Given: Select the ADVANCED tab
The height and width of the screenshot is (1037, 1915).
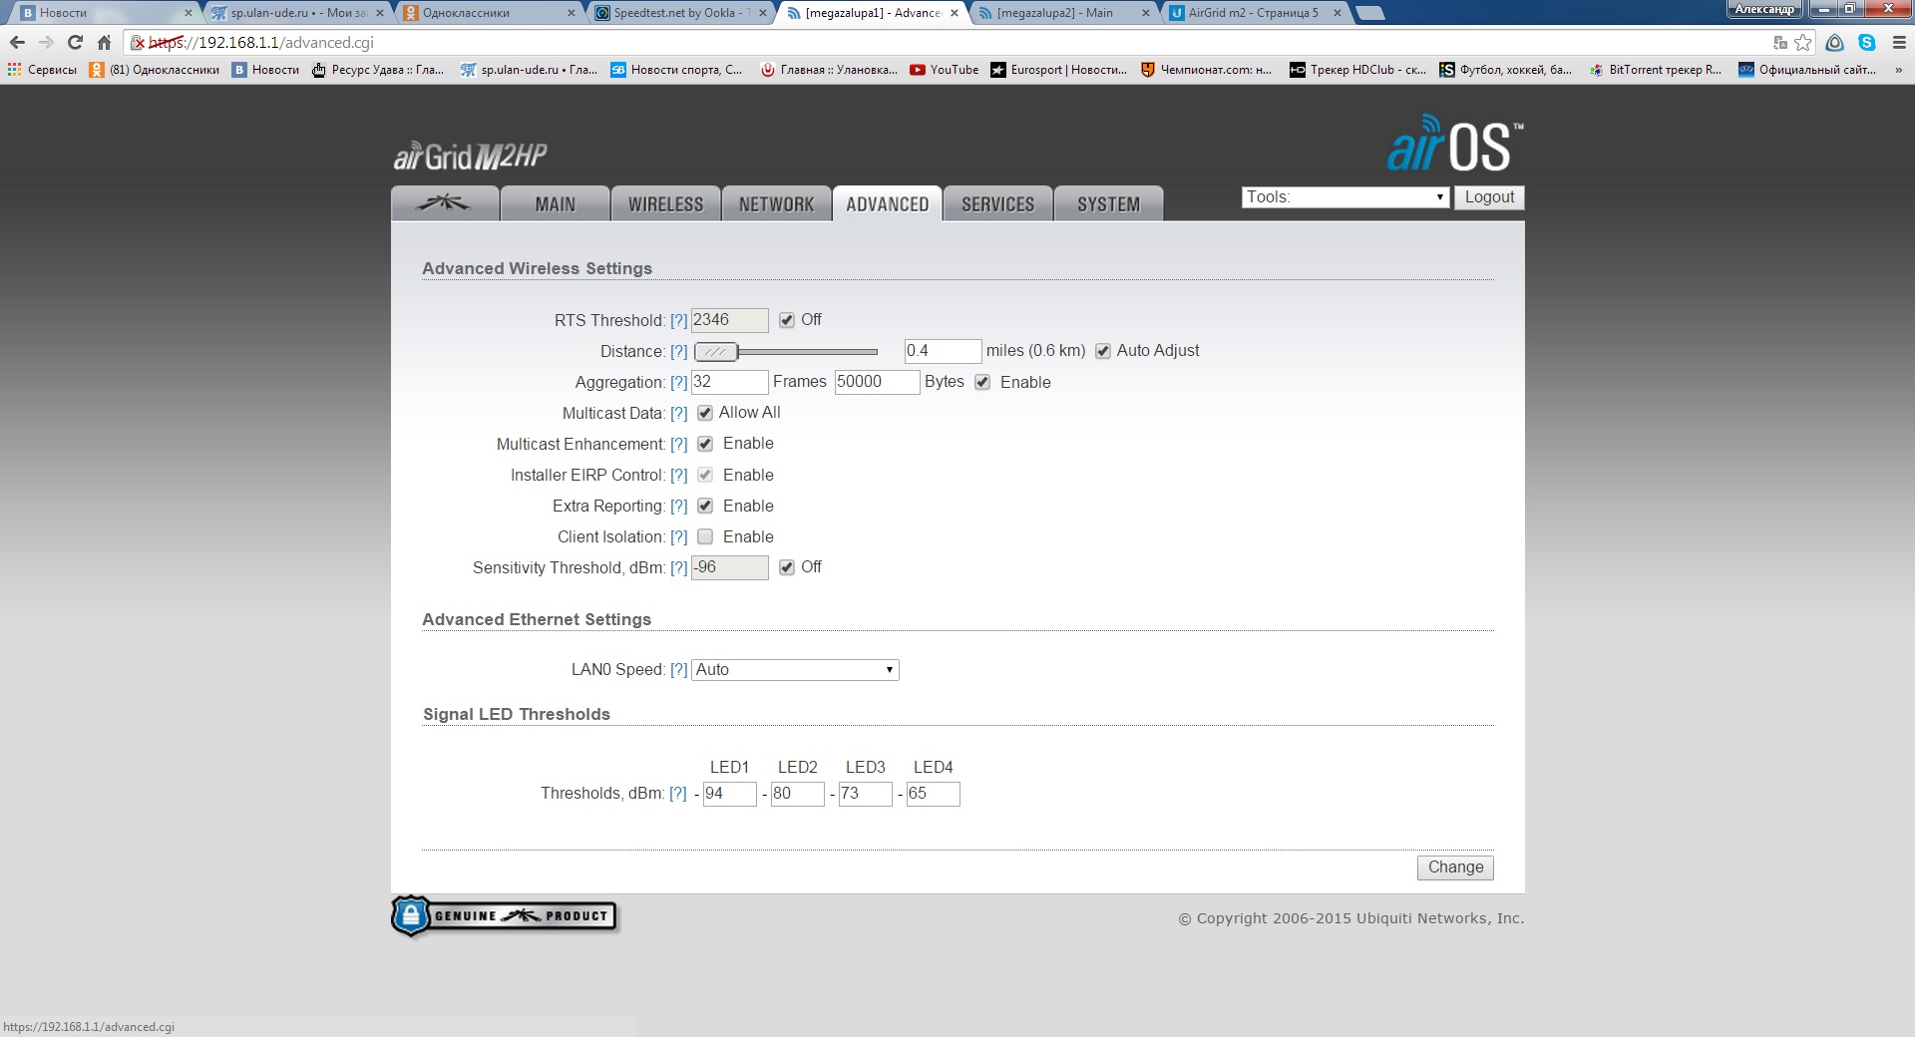Looking at the screenshot, I should coord(887,203).
